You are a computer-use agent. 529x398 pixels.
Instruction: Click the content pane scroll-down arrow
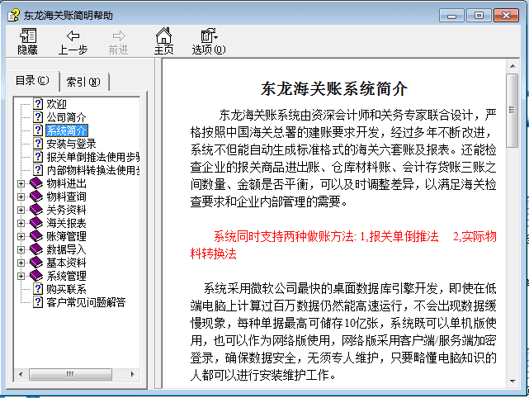(512, 381)
